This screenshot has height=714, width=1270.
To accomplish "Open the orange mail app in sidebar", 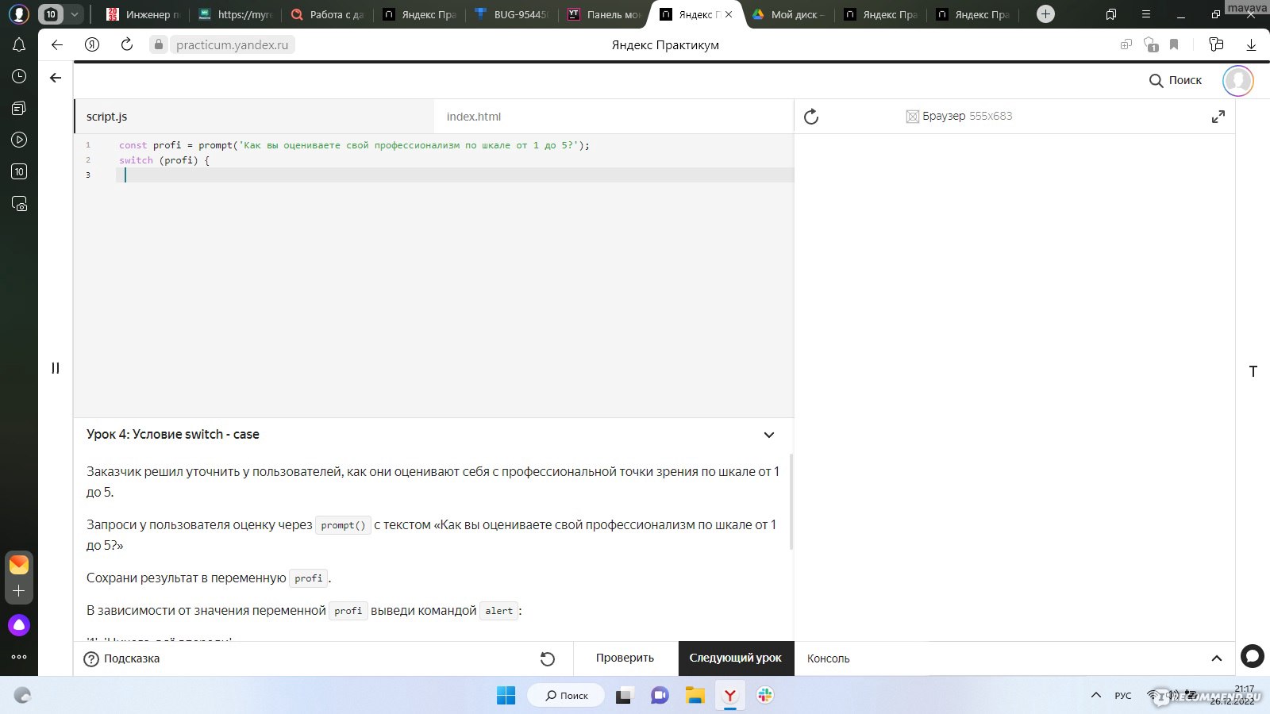I will pyautogui.click(x=19, y=564).
